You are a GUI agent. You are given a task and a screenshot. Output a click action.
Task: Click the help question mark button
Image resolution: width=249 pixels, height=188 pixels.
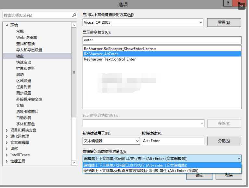click(x=228, y=3)
